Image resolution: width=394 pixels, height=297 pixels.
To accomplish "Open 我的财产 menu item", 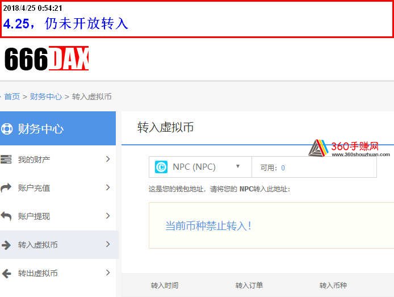I will [58, 160].
